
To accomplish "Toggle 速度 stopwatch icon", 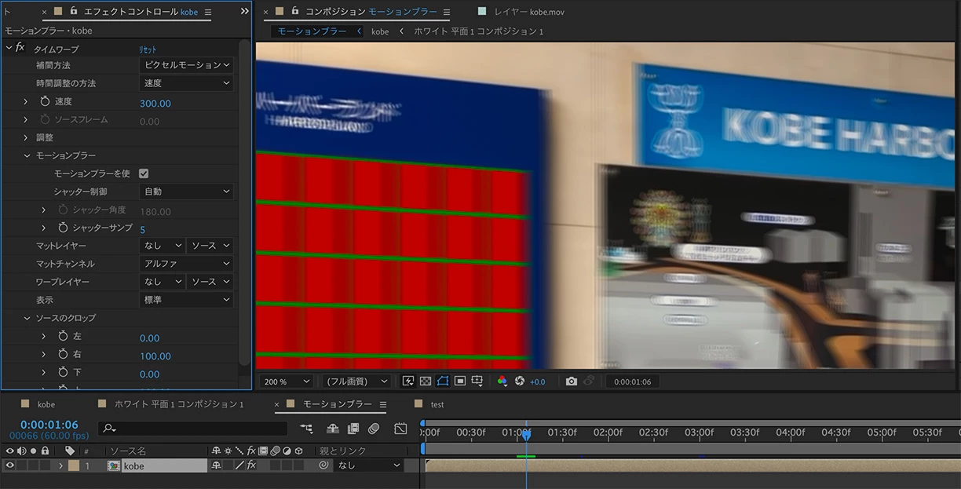I will coord(45,102).
